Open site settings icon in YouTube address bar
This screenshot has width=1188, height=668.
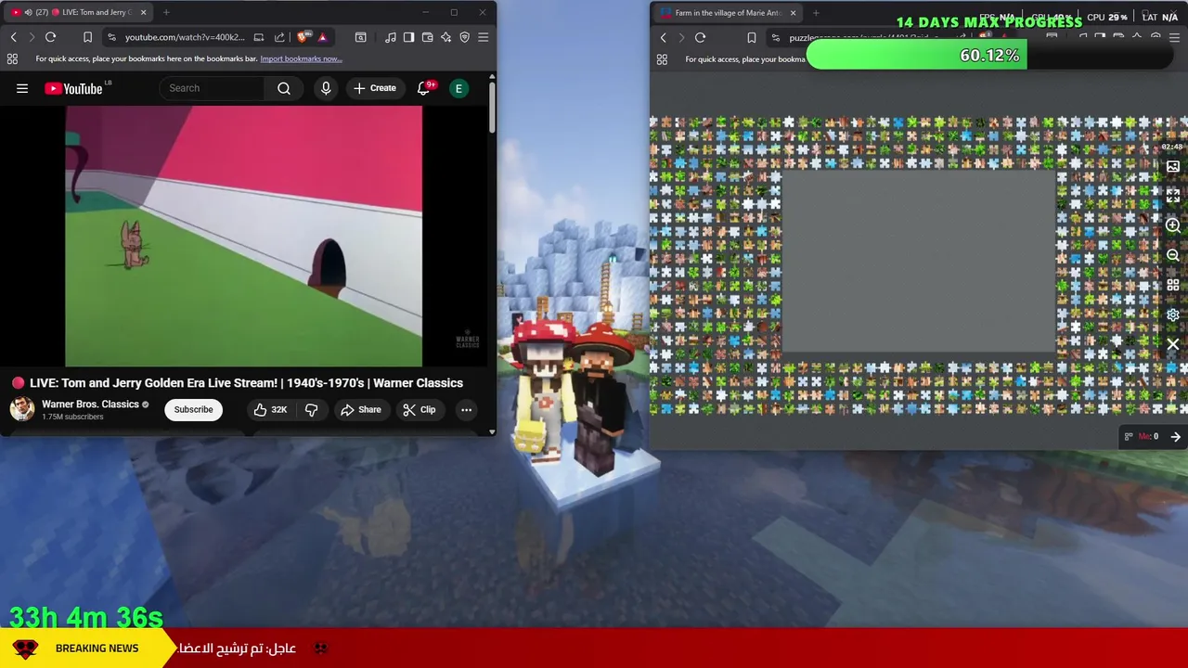111,37
